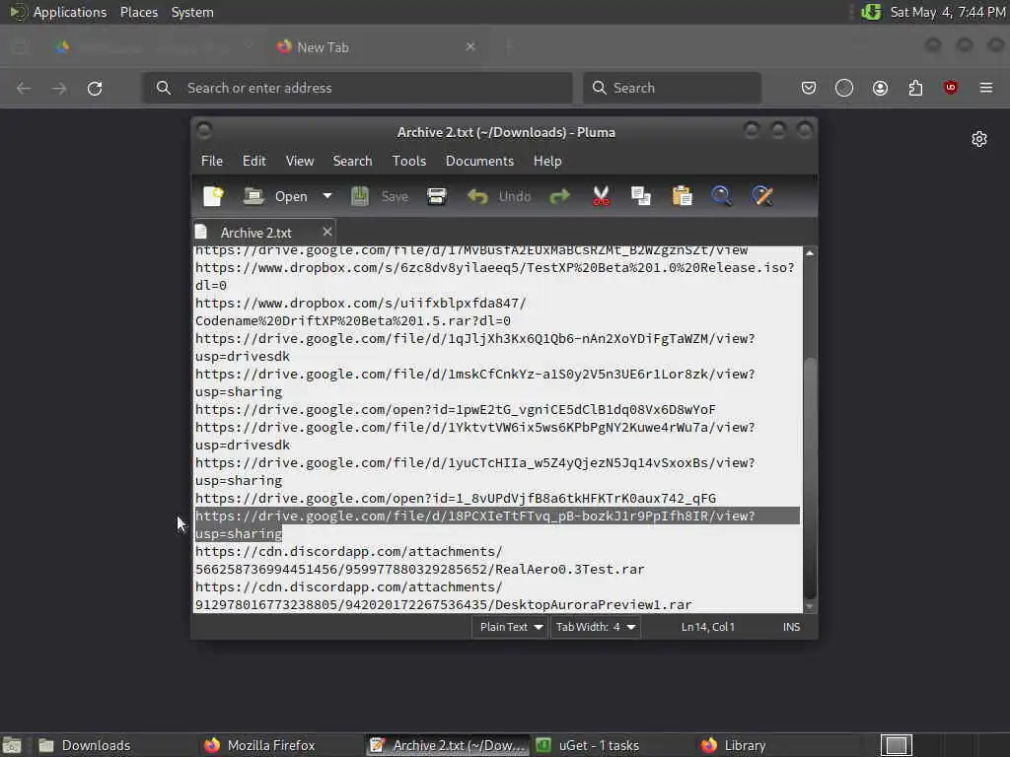Open the Places menu in the panel
Screen dimensions: 1010x757
point(139,12)
